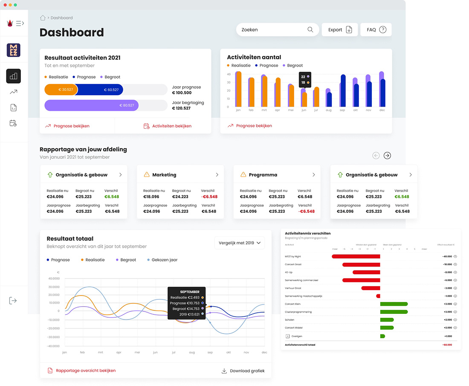Expand the Marketing department card

pyautogui.click(x=217, y=174)
